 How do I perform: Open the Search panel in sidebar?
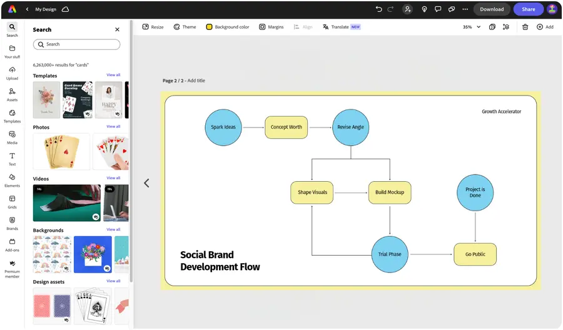point(12,30)
